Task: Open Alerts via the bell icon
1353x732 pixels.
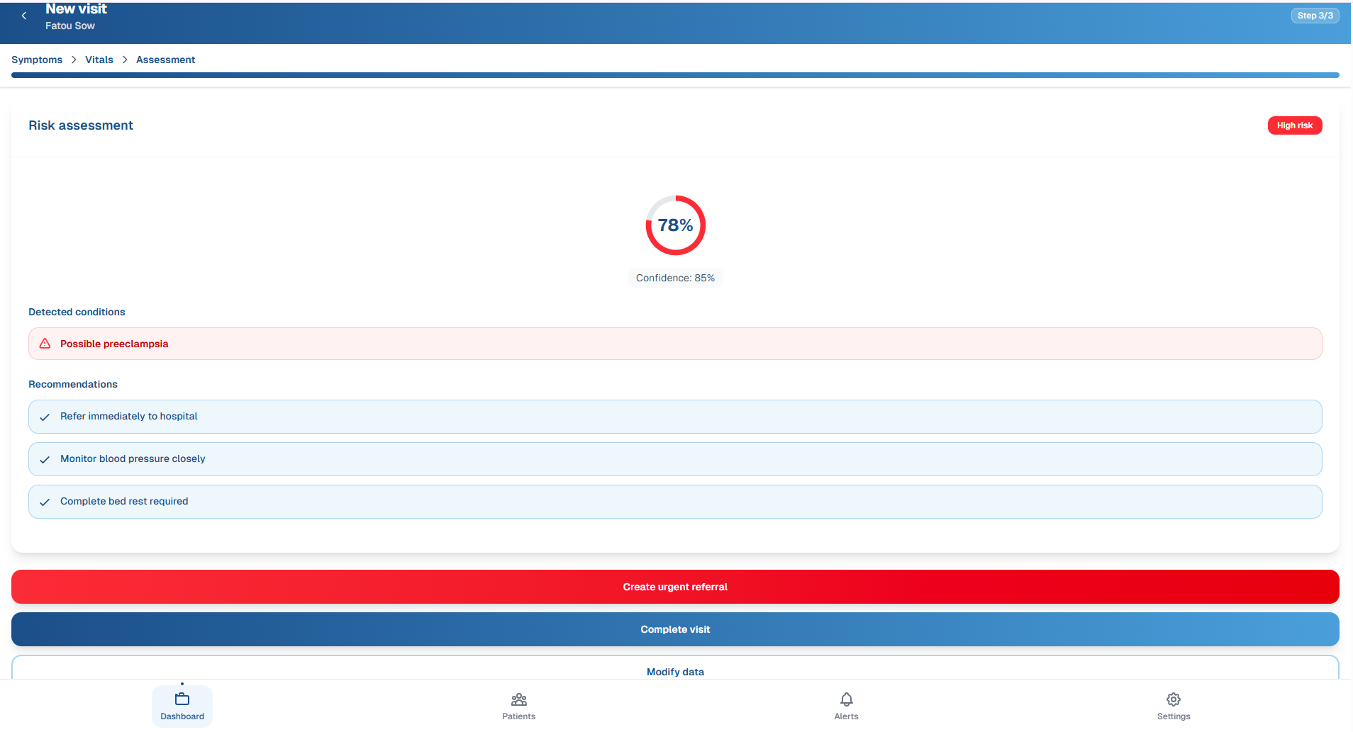Action: click(x=846, y=705)
